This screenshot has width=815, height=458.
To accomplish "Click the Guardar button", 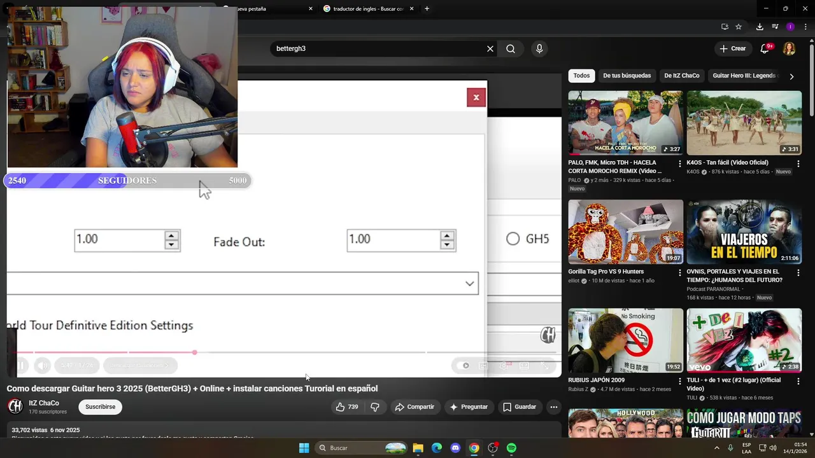I will (520, 407).
